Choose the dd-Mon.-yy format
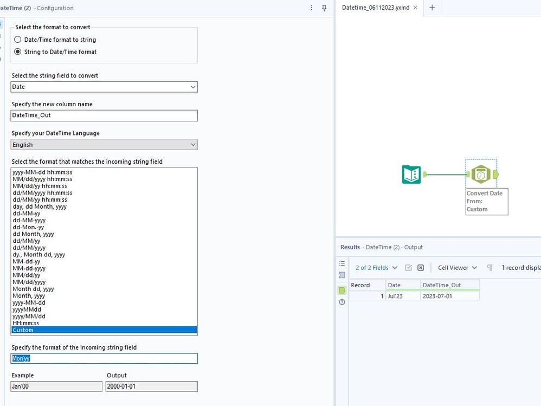This screenshot has width=541, height=406. coord(104,227)
